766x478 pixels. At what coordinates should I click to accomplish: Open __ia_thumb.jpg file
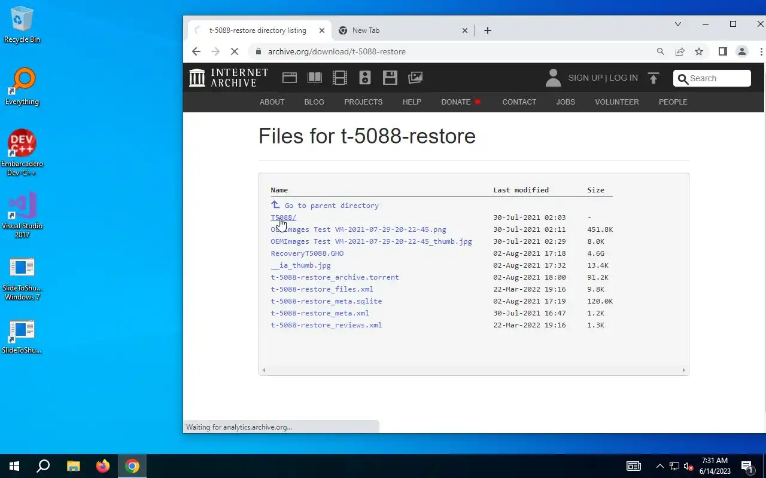[x=300, y=265]
